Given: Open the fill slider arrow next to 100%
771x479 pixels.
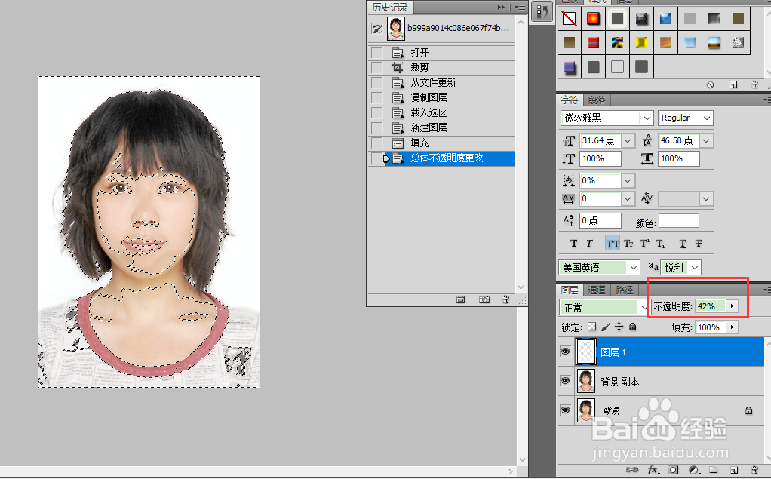Looking at the screenshot, I should [x=733, y=327].
